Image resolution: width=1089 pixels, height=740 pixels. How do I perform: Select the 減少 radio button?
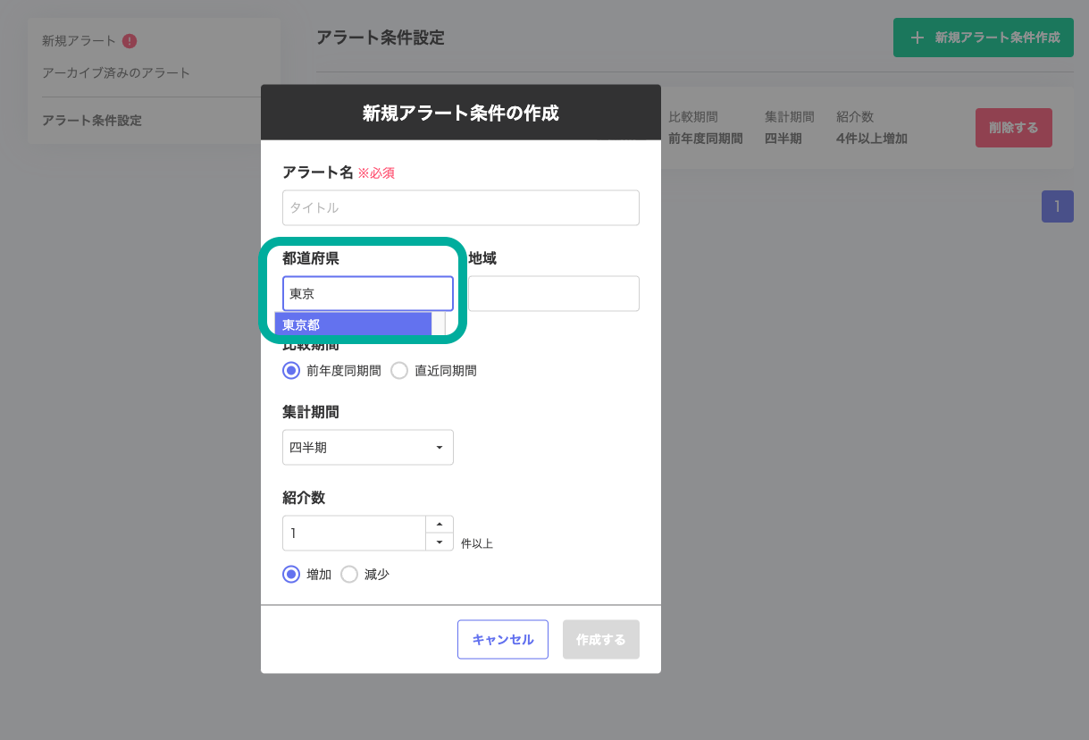click(x=348, y=575)
